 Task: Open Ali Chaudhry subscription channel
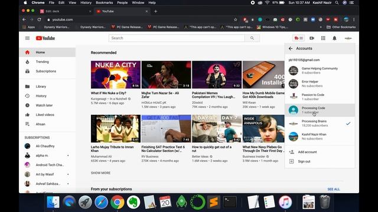click(x=47, y=146)
